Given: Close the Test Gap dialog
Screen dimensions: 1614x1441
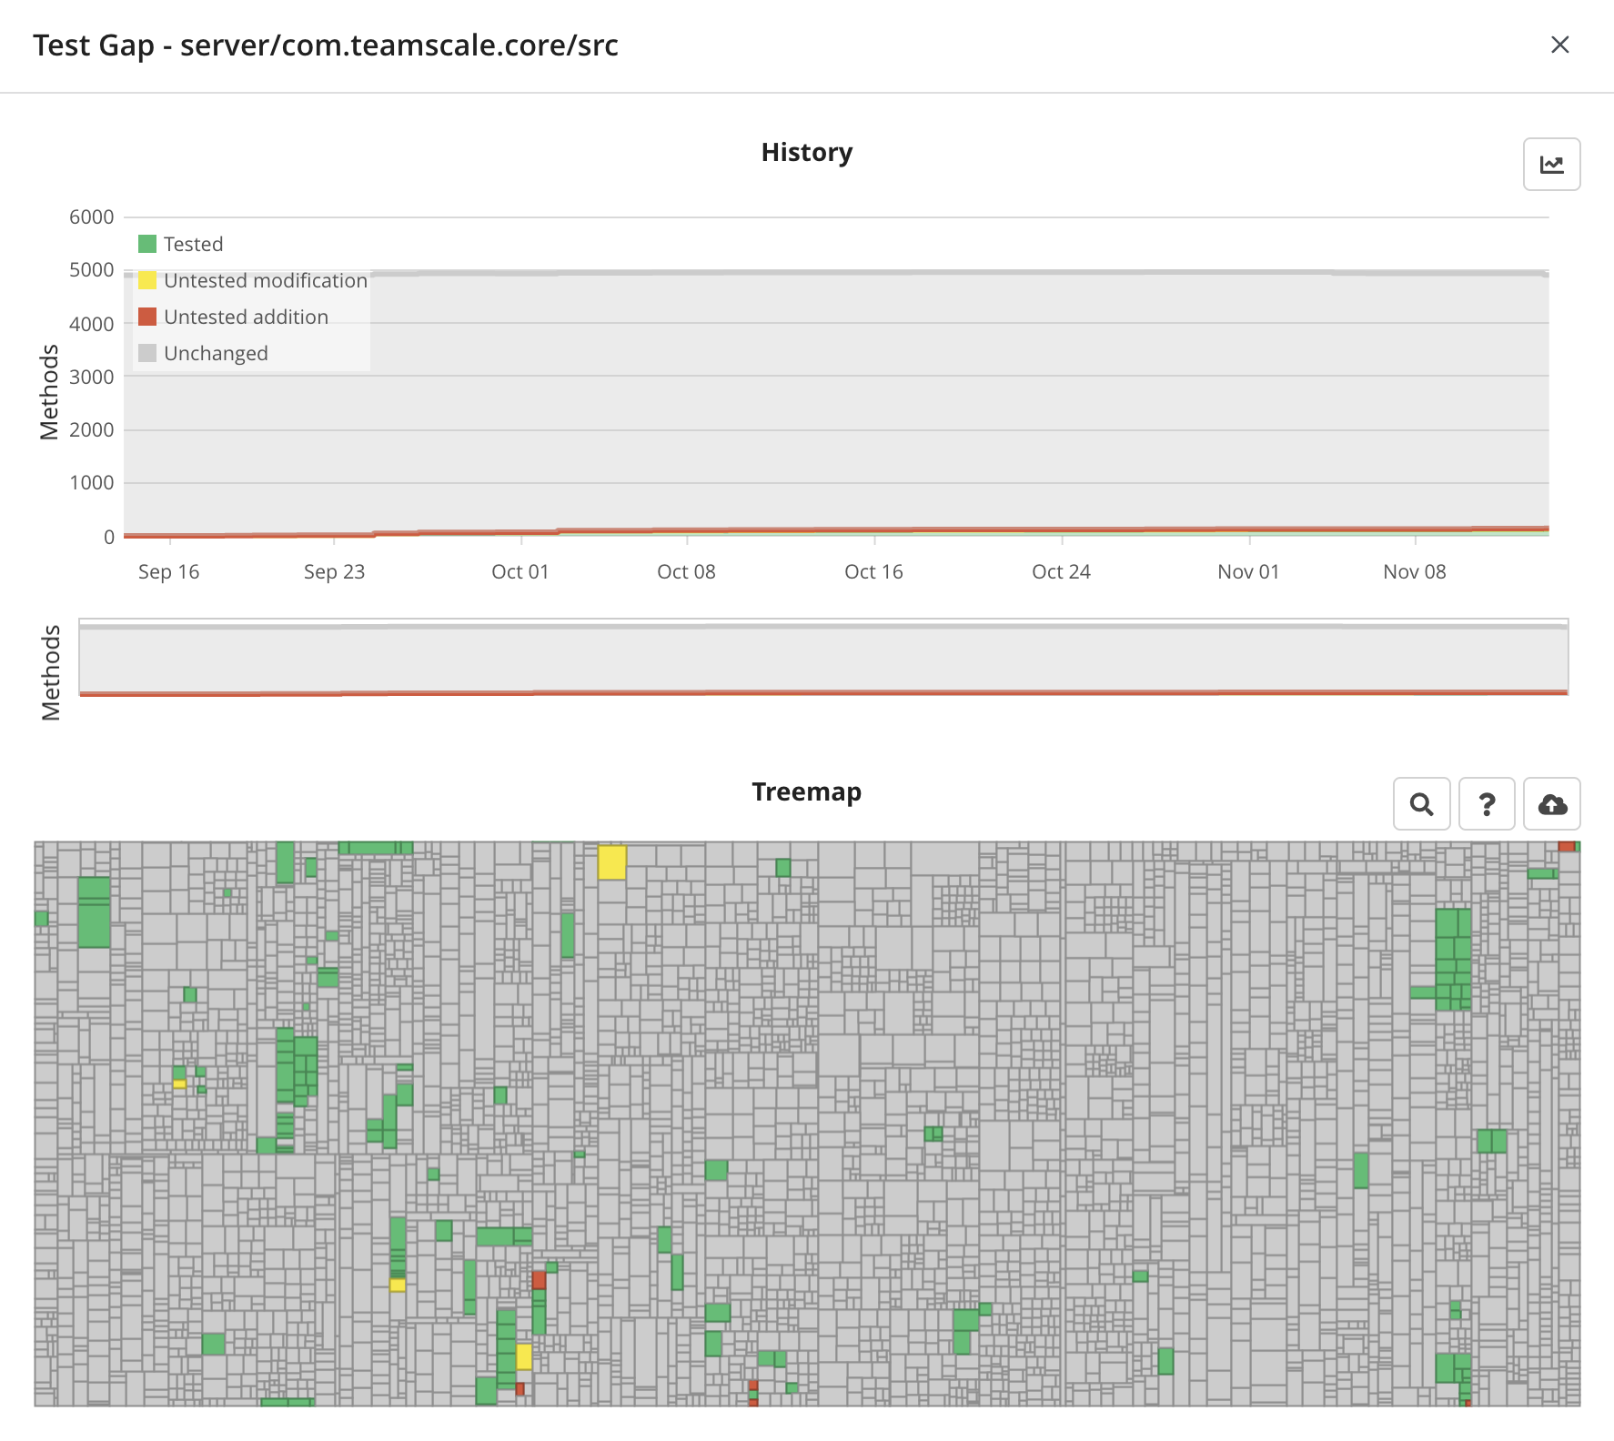Looking at the screenshot, I should [x=1560, y=45].
